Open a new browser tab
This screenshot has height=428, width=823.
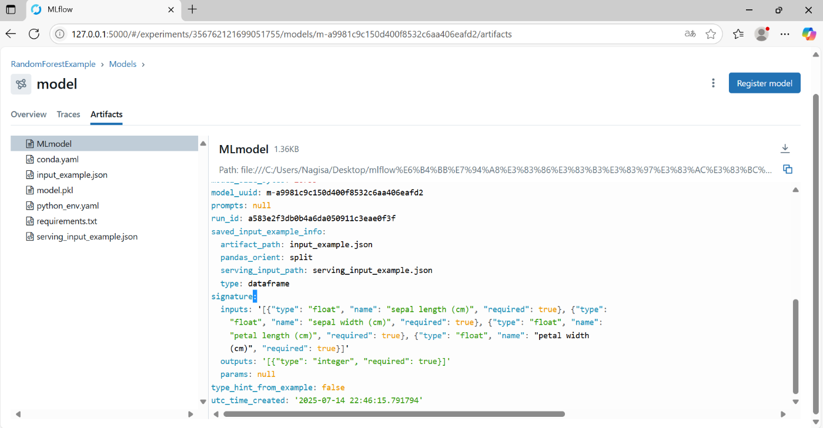pos(192,9)
